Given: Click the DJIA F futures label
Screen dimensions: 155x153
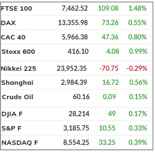Looking at the screenshot, I should (x=12, y=114).
